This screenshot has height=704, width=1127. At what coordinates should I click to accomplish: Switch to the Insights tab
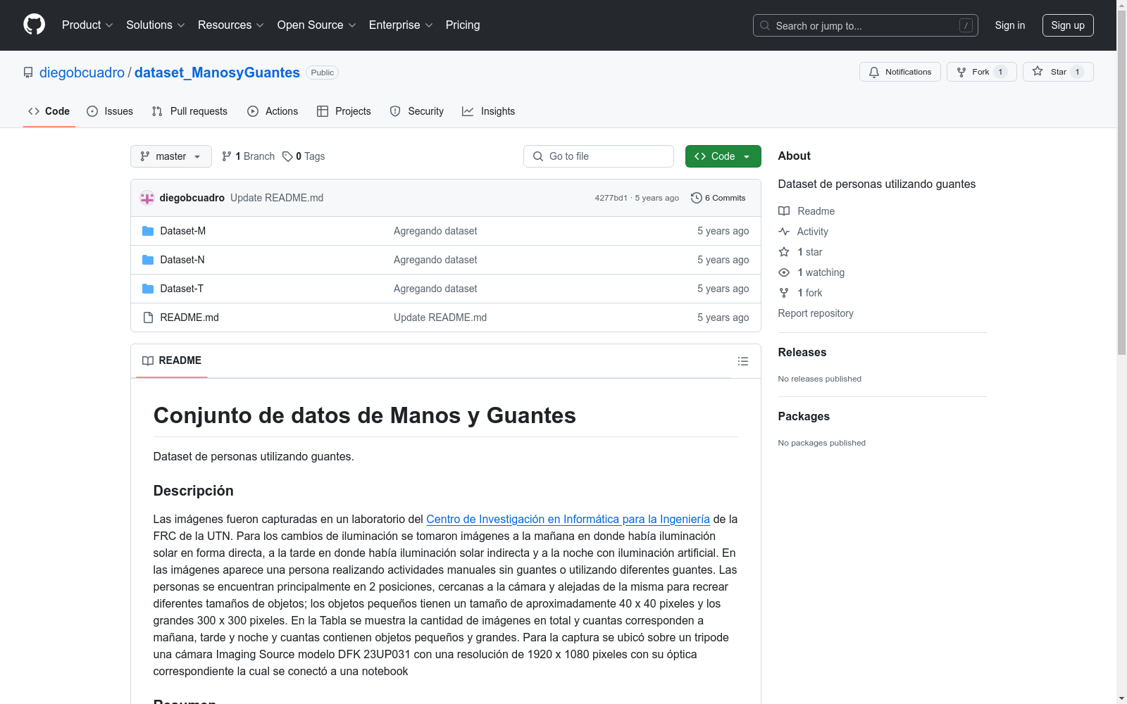tap(489, 111)
